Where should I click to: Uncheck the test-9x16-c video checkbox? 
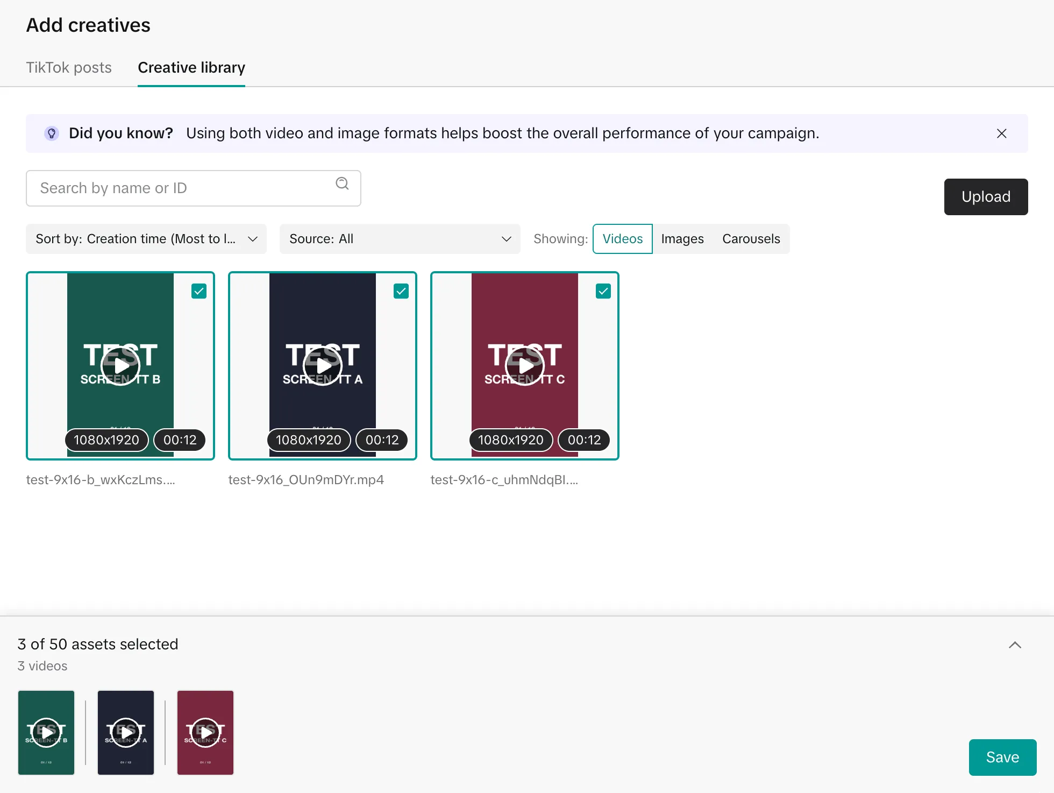[x=603, y=291]
